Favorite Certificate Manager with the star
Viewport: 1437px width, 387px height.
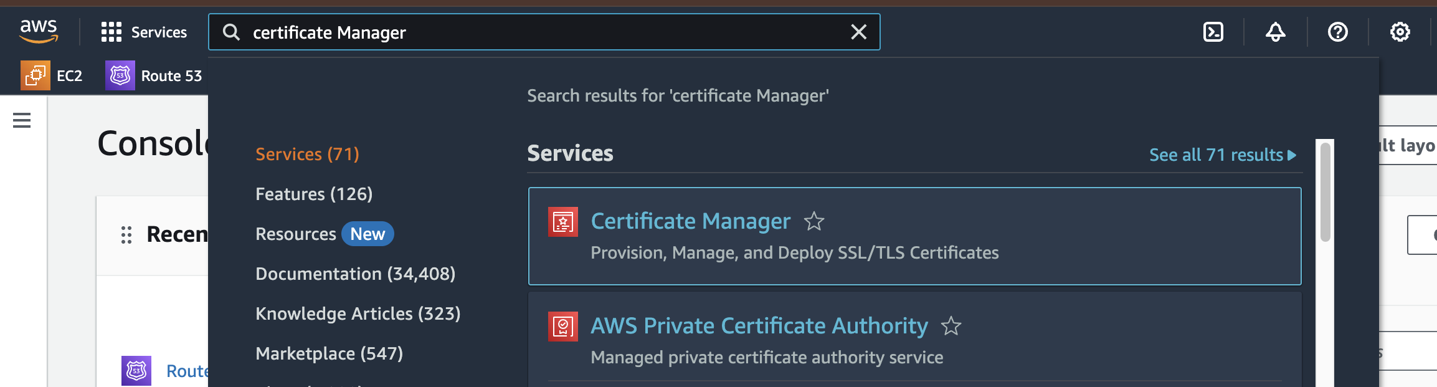(813, 221)
